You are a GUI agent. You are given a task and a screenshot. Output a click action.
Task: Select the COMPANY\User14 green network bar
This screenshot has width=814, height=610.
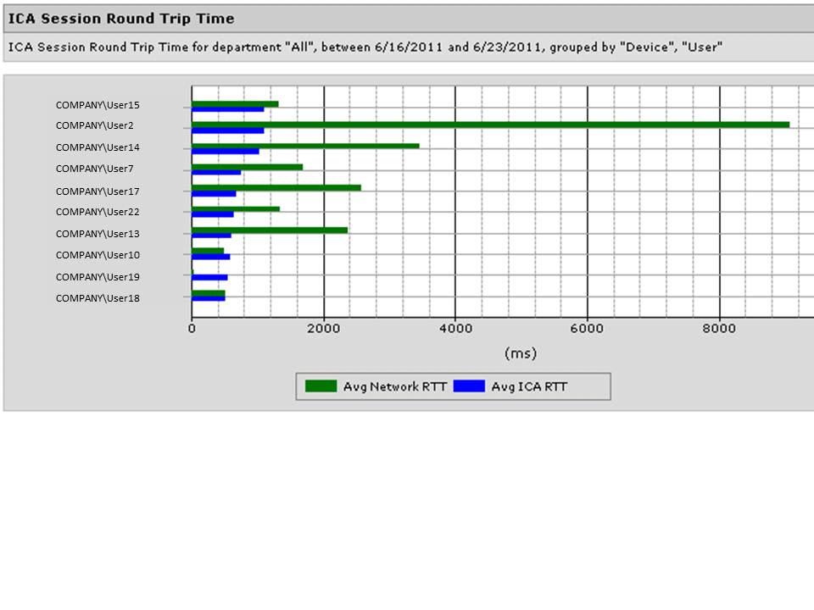pyautogui.click(x=305, y=146)
